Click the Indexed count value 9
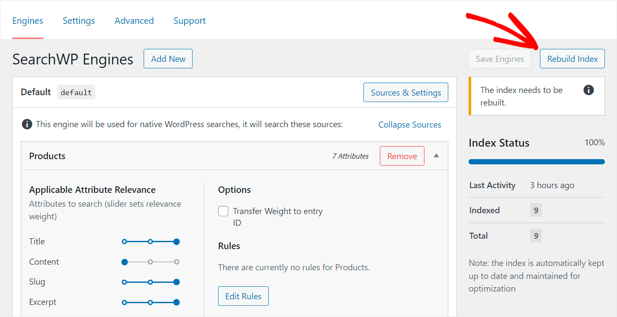617x317 pixels. click(x=536, y=210)
